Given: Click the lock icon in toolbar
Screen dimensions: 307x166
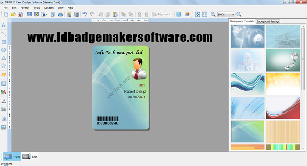Looking at the screenshot, I should click(139, 14).
